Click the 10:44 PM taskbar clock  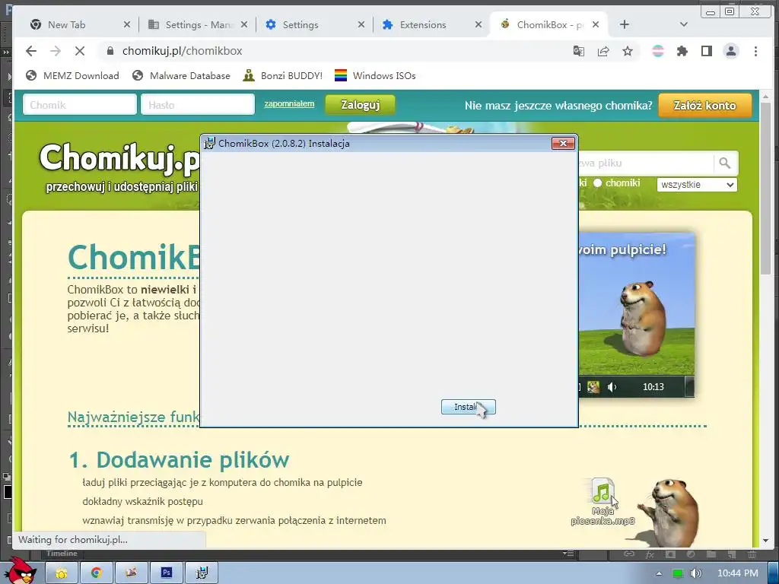tap(738, 573)
